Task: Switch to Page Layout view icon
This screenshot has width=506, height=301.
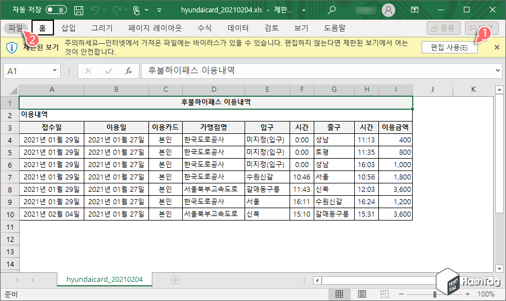Action: (x=362, y=294)
